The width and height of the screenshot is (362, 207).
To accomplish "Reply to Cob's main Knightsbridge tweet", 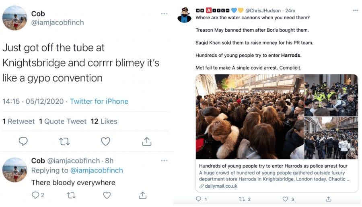I will (x=23, y=141).
